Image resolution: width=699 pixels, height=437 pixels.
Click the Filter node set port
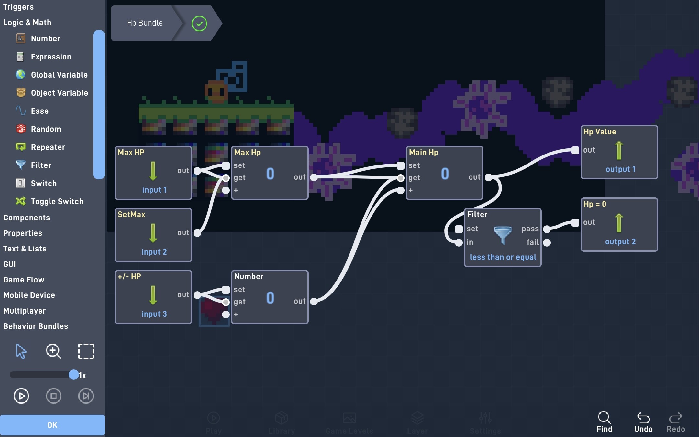coord(459,229)
